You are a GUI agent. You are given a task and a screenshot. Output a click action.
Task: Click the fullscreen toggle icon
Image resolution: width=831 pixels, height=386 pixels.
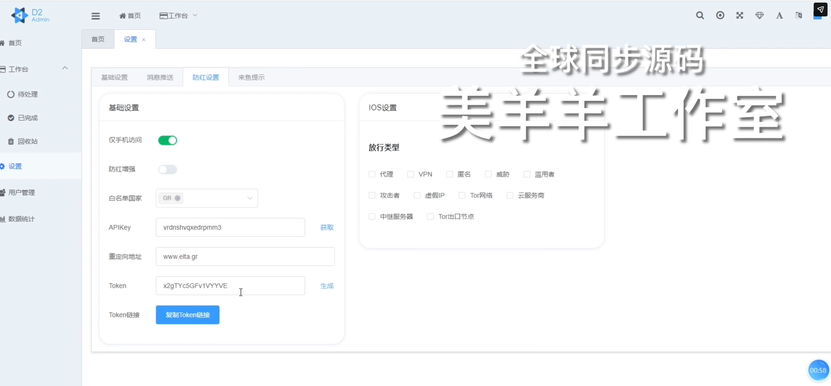click(740, 16)
